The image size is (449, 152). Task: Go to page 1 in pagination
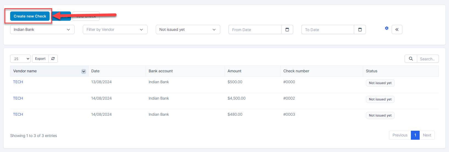[x=415, y=135]
